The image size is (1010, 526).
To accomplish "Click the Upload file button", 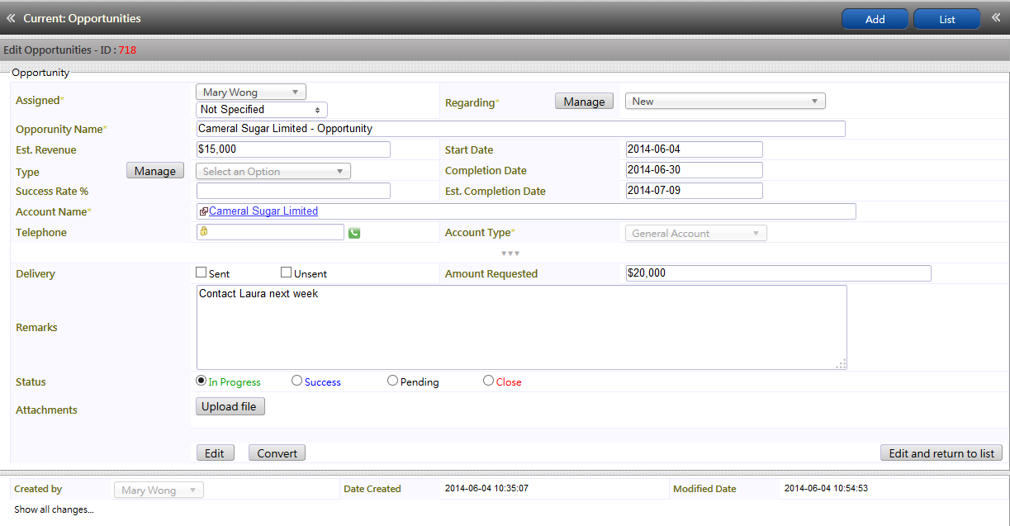I will (x=230, y=406).
